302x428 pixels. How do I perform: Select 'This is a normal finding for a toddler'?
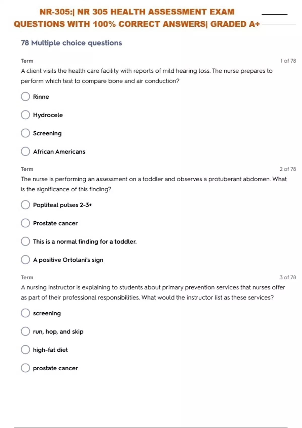point(25,241)
